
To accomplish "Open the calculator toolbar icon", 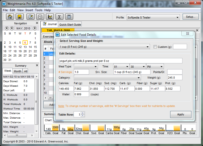I will [x=69, y=17].
